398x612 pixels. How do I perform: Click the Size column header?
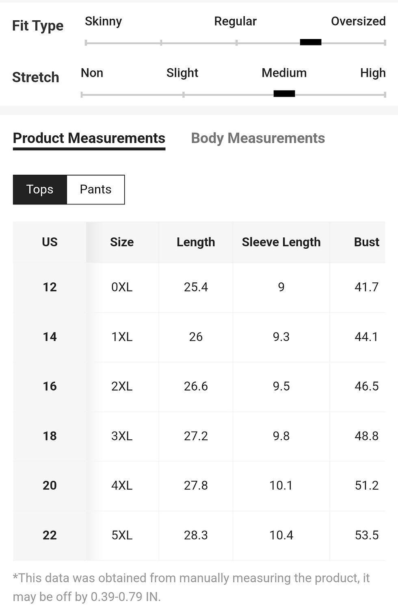click(x=122, y=242)
